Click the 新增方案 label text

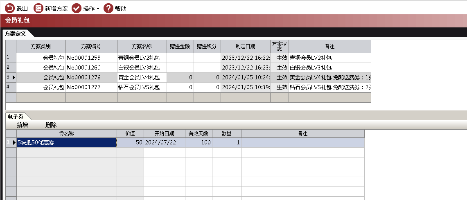pyautogui.click(x=56, y=9)
